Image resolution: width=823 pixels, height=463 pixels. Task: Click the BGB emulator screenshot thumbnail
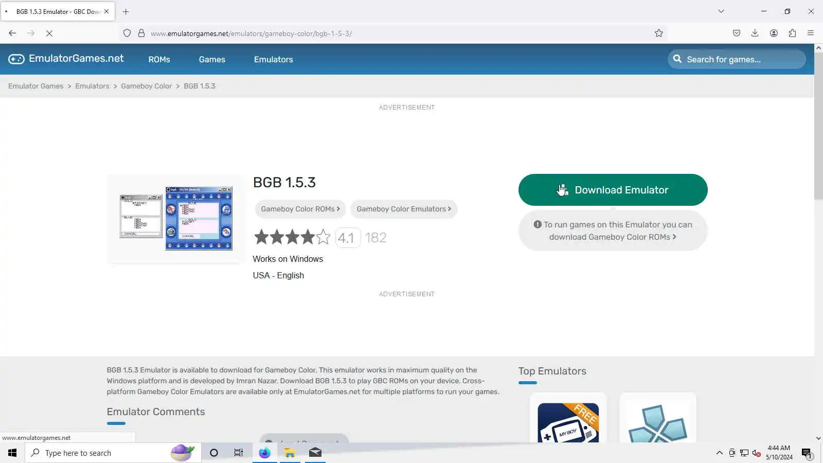click(x=176, y=218)
